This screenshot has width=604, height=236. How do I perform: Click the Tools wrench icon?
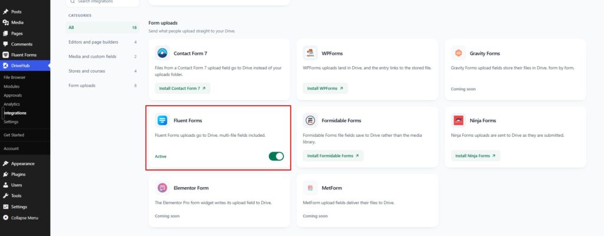coord(6,196)
